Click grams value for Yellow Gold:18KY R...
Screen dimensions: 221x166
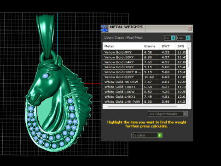click(x=148, y=72)
